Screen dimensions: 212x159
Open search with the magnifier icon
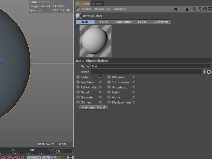pos(194,9)
